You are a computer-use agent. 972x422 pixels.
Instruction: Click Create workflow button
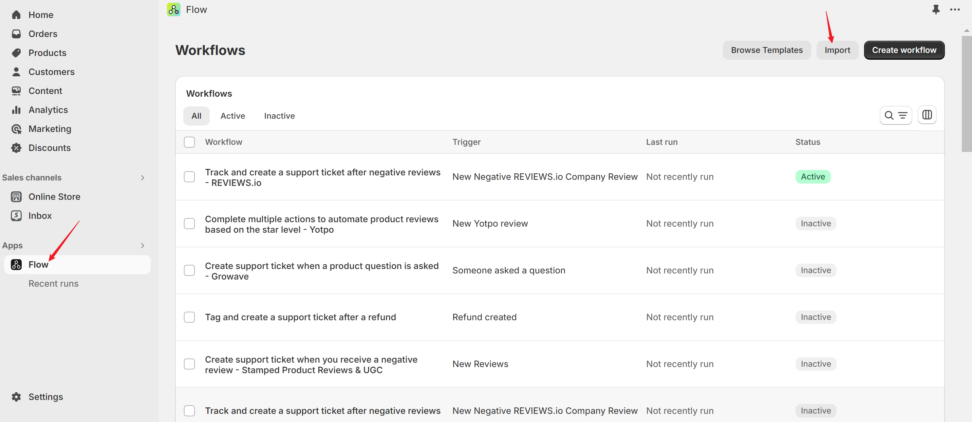click(x=904, y=50)
